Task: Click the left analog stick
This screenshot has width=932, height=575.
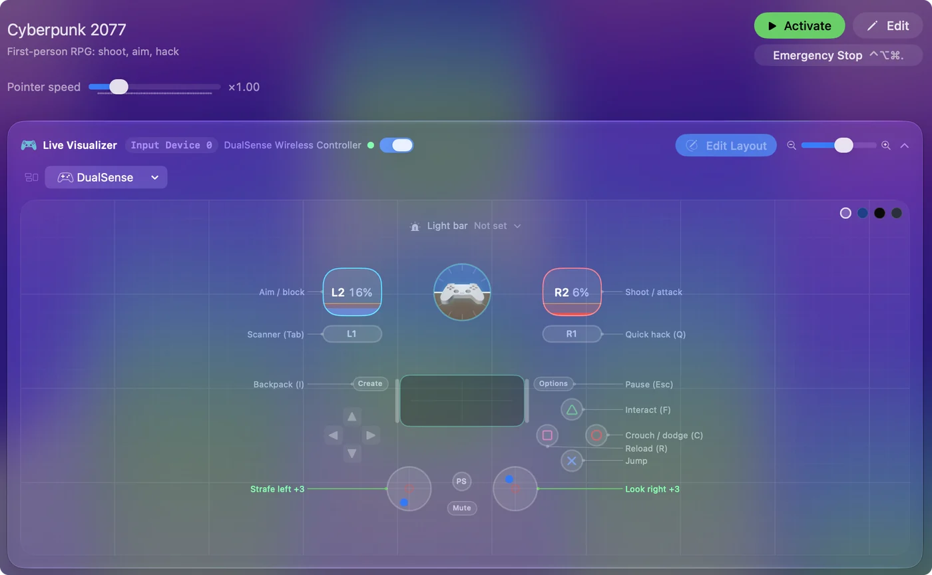Action: [409, 488]
